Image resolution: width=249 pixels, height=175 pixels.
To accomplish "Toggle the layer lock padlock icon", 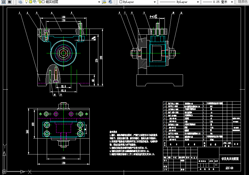I will coord(39,2).
